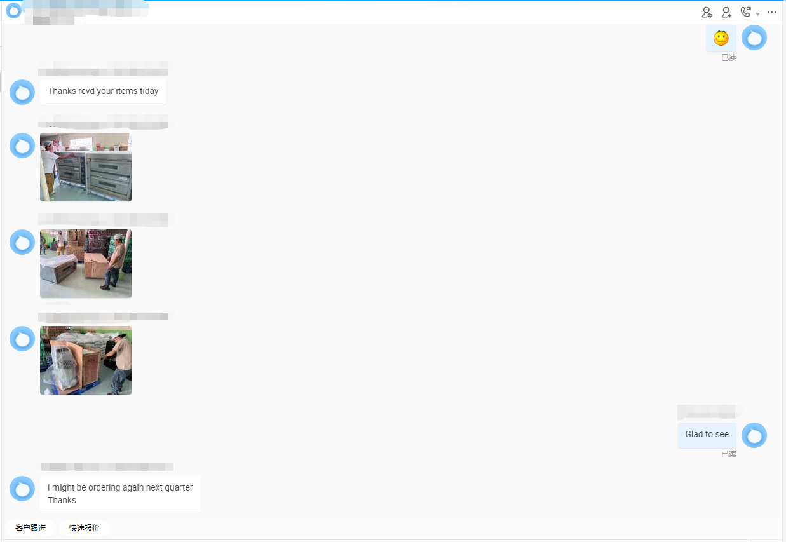Open the photo of the wooden crate unloading

(86, 264)
